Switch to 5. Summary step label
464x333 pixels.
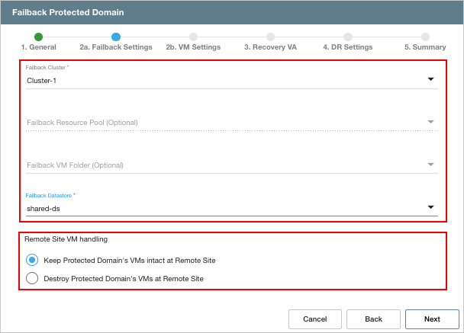pyautogui.click(x=425, y=47)
